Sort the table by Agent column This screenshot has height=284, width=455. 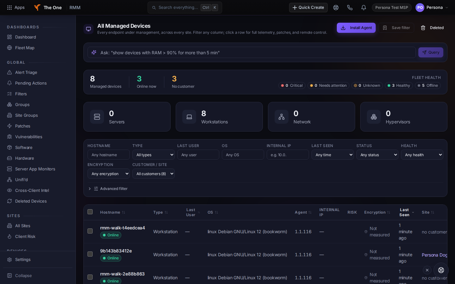point(303,212)
